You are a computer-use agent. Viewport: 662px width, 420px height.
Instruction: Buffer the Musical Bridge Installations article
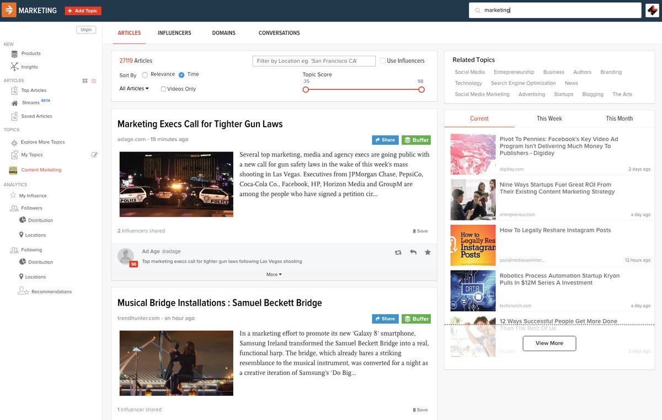(416, 319)
